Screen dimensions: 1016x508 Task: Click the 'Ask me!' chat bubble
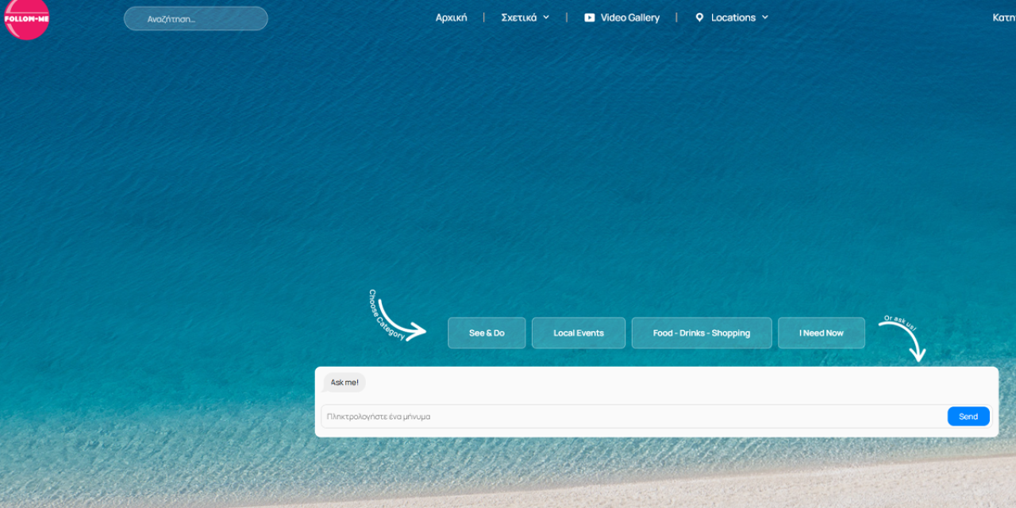click(344, 383)
